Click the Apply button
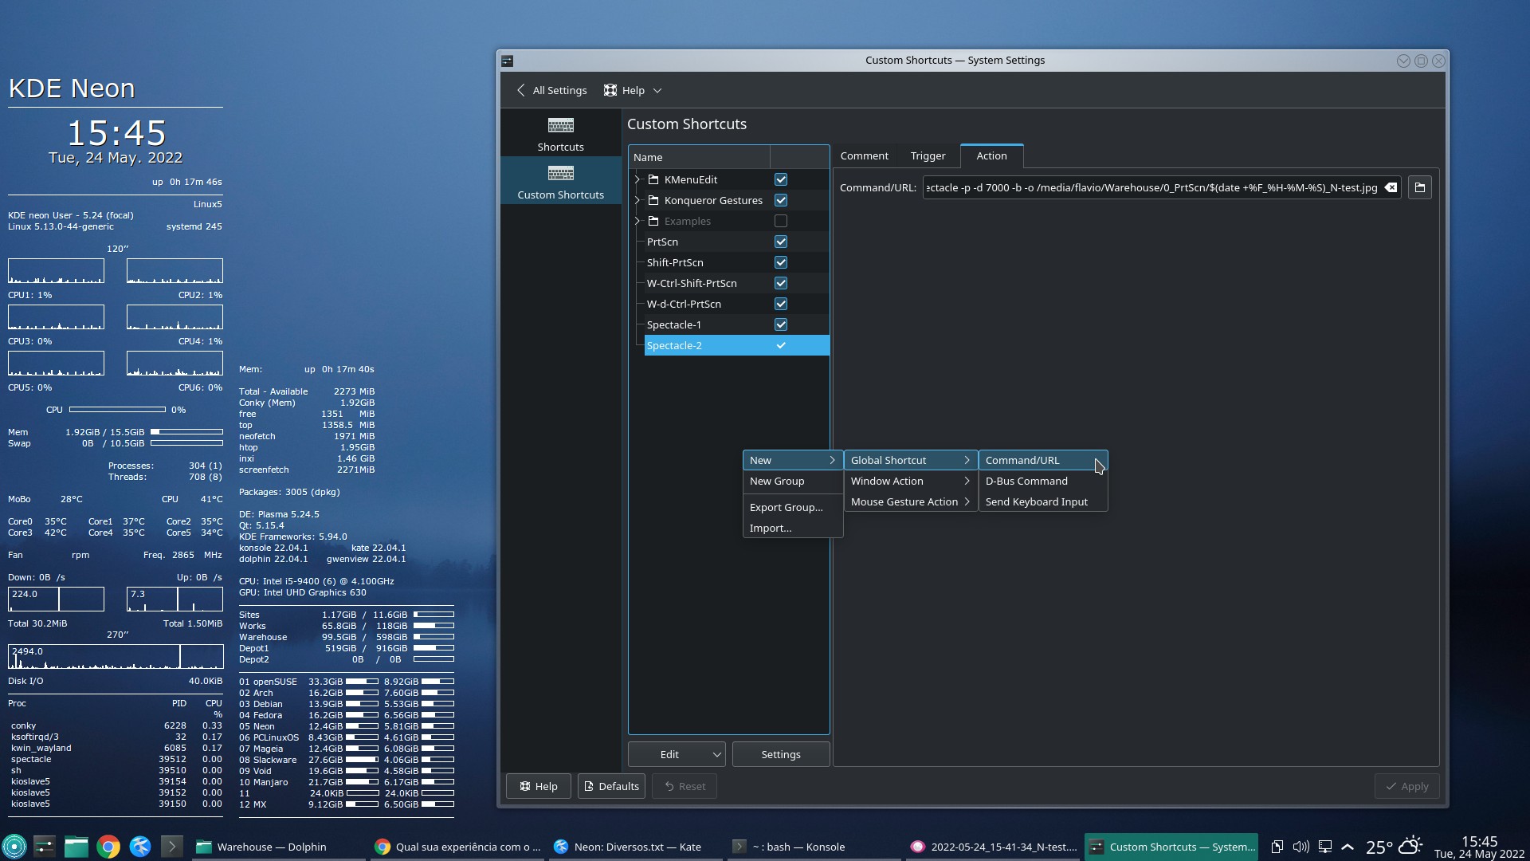The height and width of the screenshot is (861, 1530). (1406, 786)
